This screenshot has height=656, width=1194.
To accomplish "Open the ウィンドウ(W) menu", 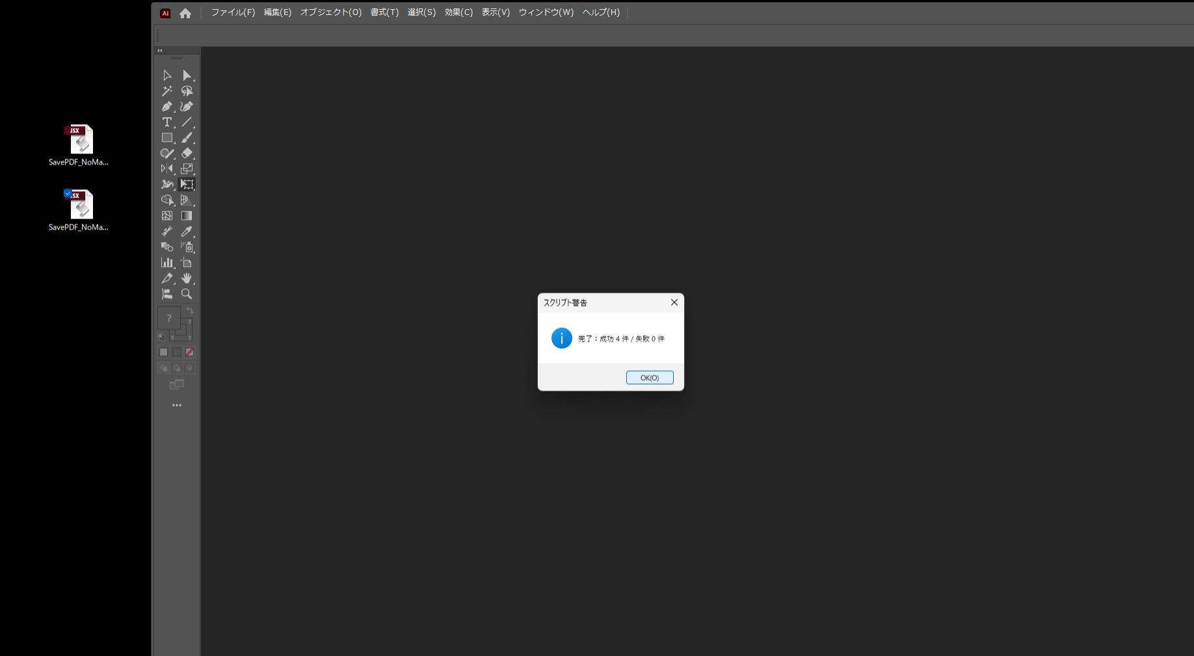I will (x=546, y=12).
